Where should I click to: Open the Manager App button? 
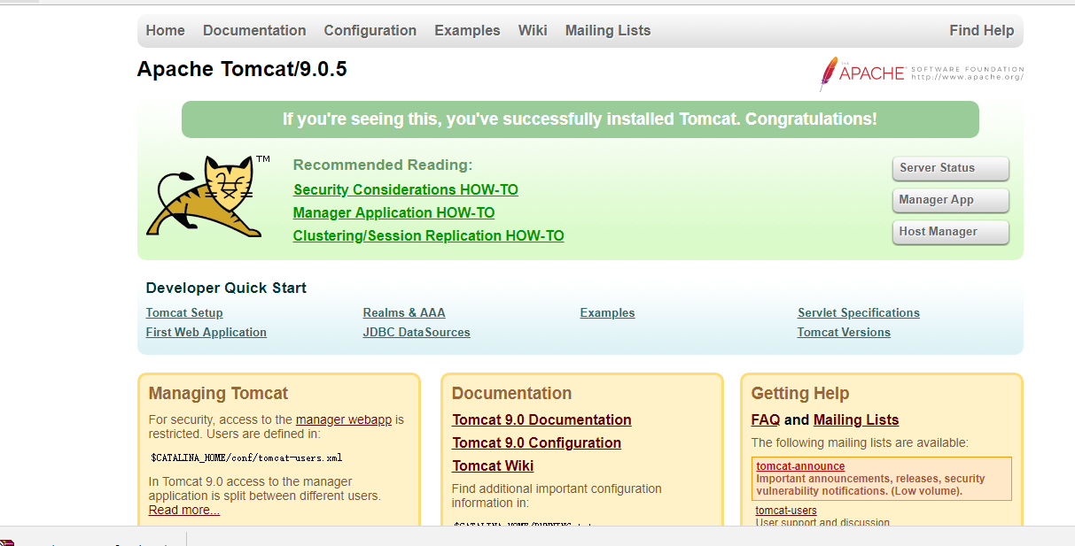(x=951, y=200)
